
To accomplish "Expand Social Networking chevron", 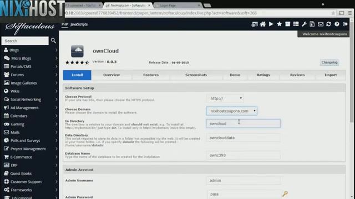I will click(x=56, y=99).
